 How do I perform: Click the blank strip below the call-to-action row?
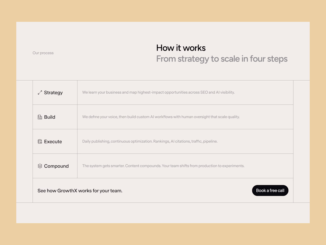pyautogui.click(x=163, y=213)
